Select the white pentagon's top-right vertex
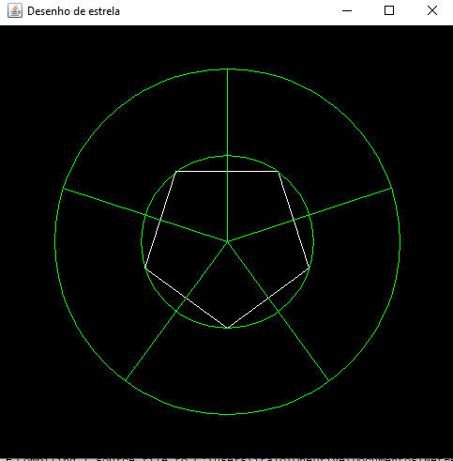Image resolution: width=453 pixels, height=461 pixels. [x=278, y=172]
